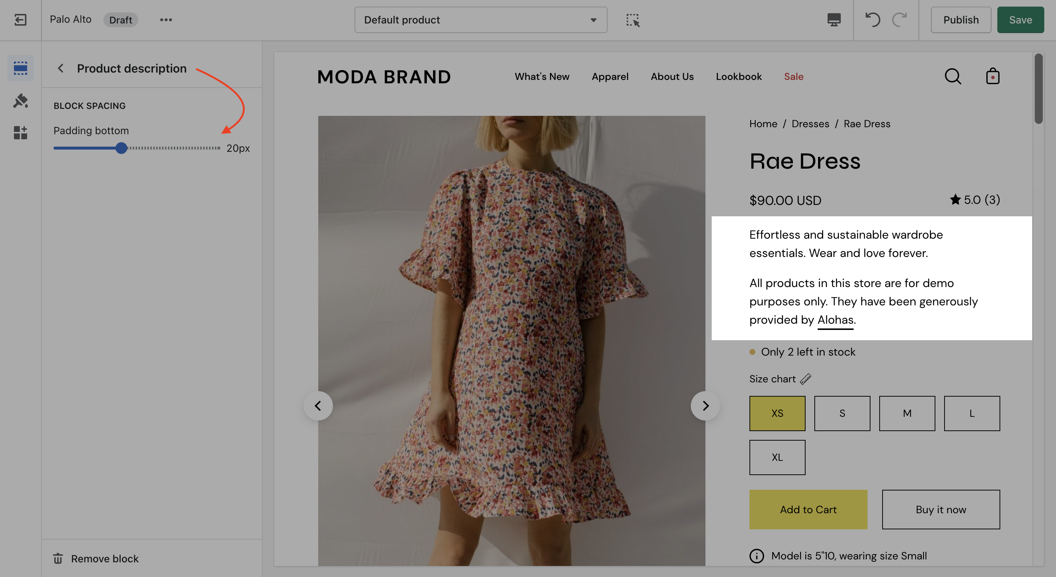Switch preview to desktop view icon
Image resolution: width=1056 pixels, height=577 pixels.
834,20
